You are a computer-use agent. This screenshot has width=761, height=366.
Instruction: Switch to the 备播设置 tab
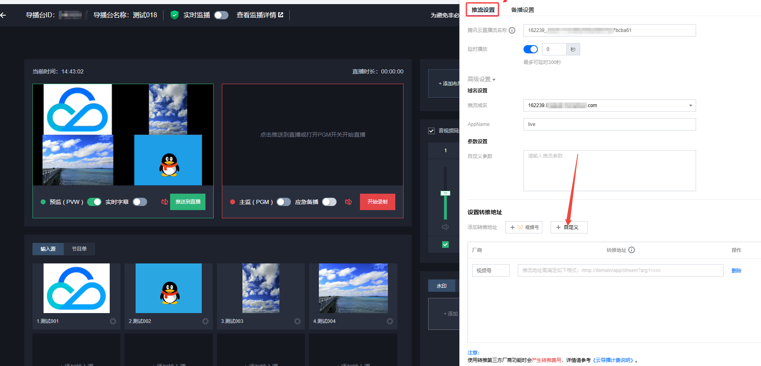[x=523, y=10]
